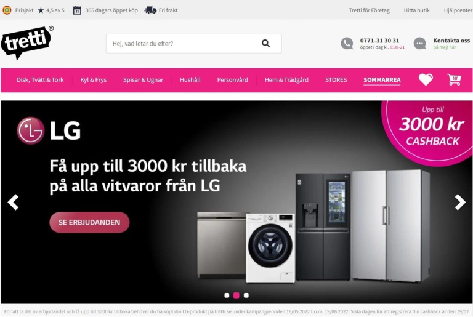Open the wishlist heart icon
The width and height of the screenshot is (473, 317).
pos(426,79)
